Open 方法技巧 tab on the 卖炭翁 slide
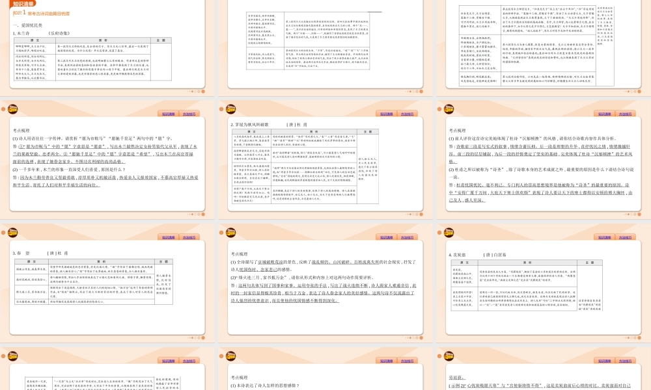 624,238
